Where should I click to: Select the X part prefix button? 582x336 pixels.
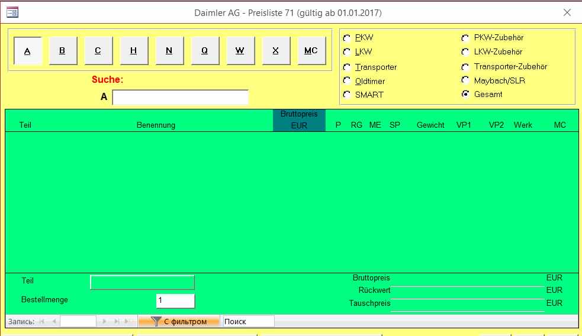click(x=276, y=51)
